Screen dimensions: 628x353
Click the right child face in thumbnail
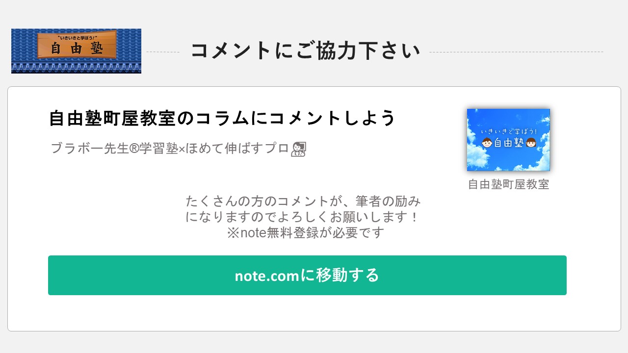(x=530, y=143)
